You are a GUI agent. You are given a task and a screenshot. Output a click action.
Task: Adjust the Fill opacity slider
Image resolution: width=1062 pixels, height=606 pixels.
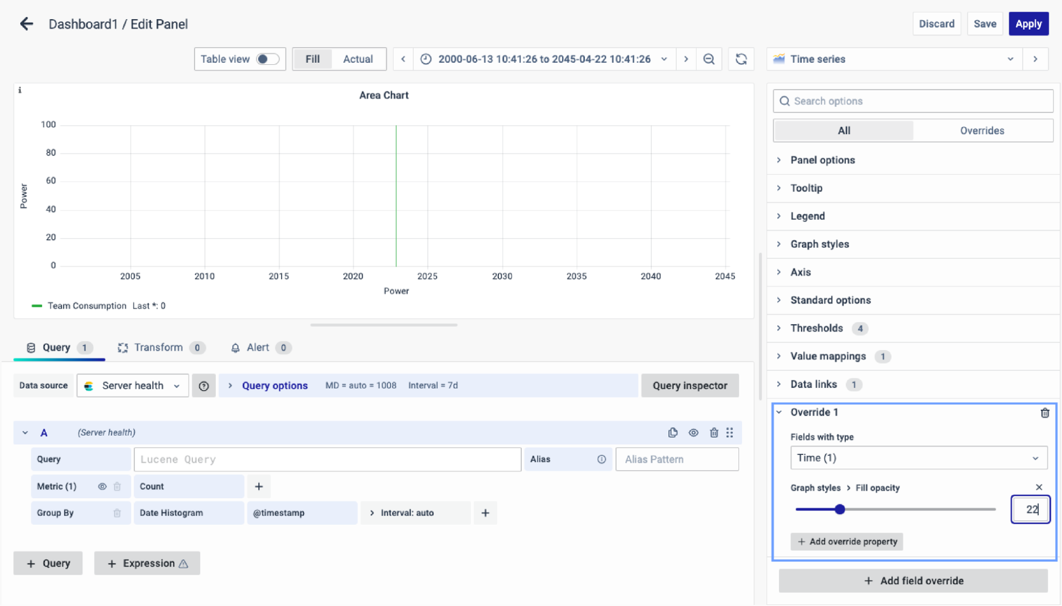coord(839,509)
